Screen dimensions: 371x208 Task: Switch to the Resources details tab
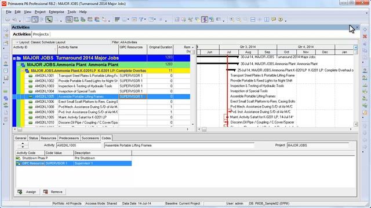point(48,138)
